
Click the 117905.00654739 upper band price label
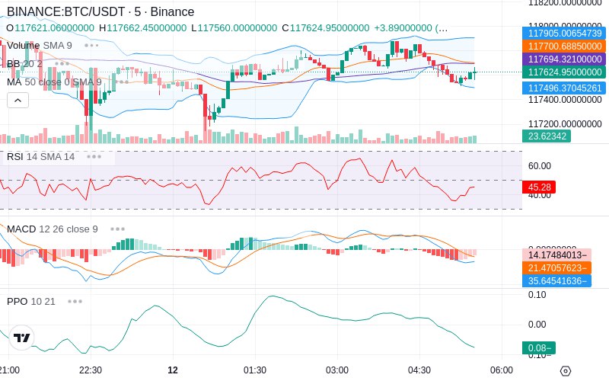tap(564, 33)
